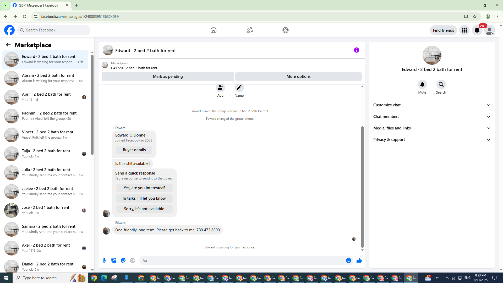
Task: Click the Add people icon
Action: [x=220, y=88]
